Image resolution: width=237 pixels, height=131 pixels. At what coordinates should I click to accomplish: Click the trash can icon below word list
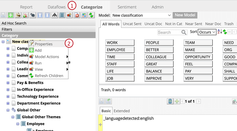(170, 101)
